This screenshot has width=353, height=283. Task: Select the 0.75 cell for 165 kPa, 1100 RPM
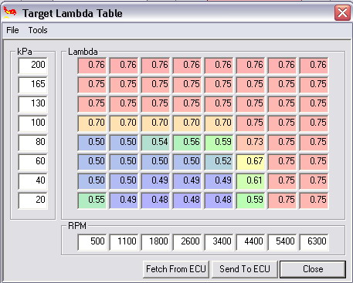coord(124,85)
